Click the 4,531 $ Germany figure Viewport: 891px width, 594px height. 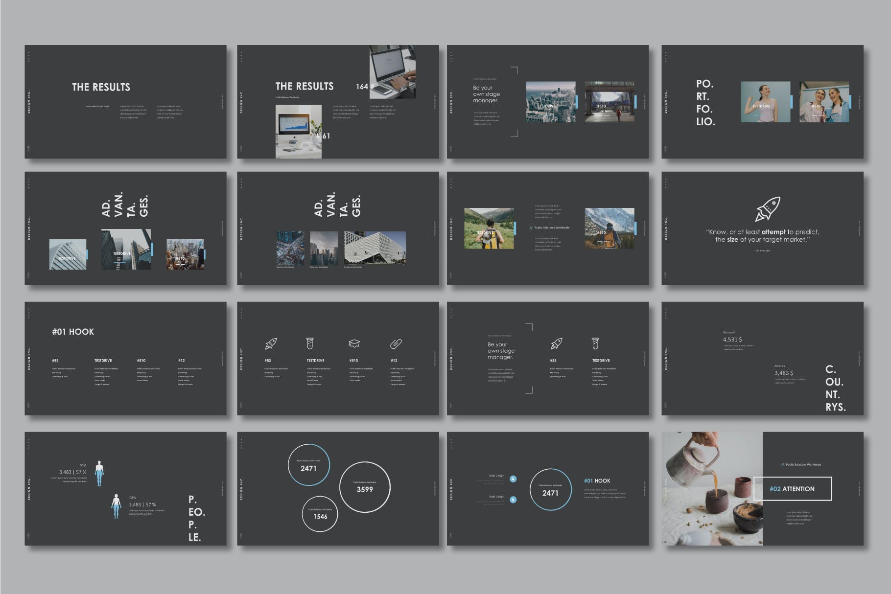(732, 340)
